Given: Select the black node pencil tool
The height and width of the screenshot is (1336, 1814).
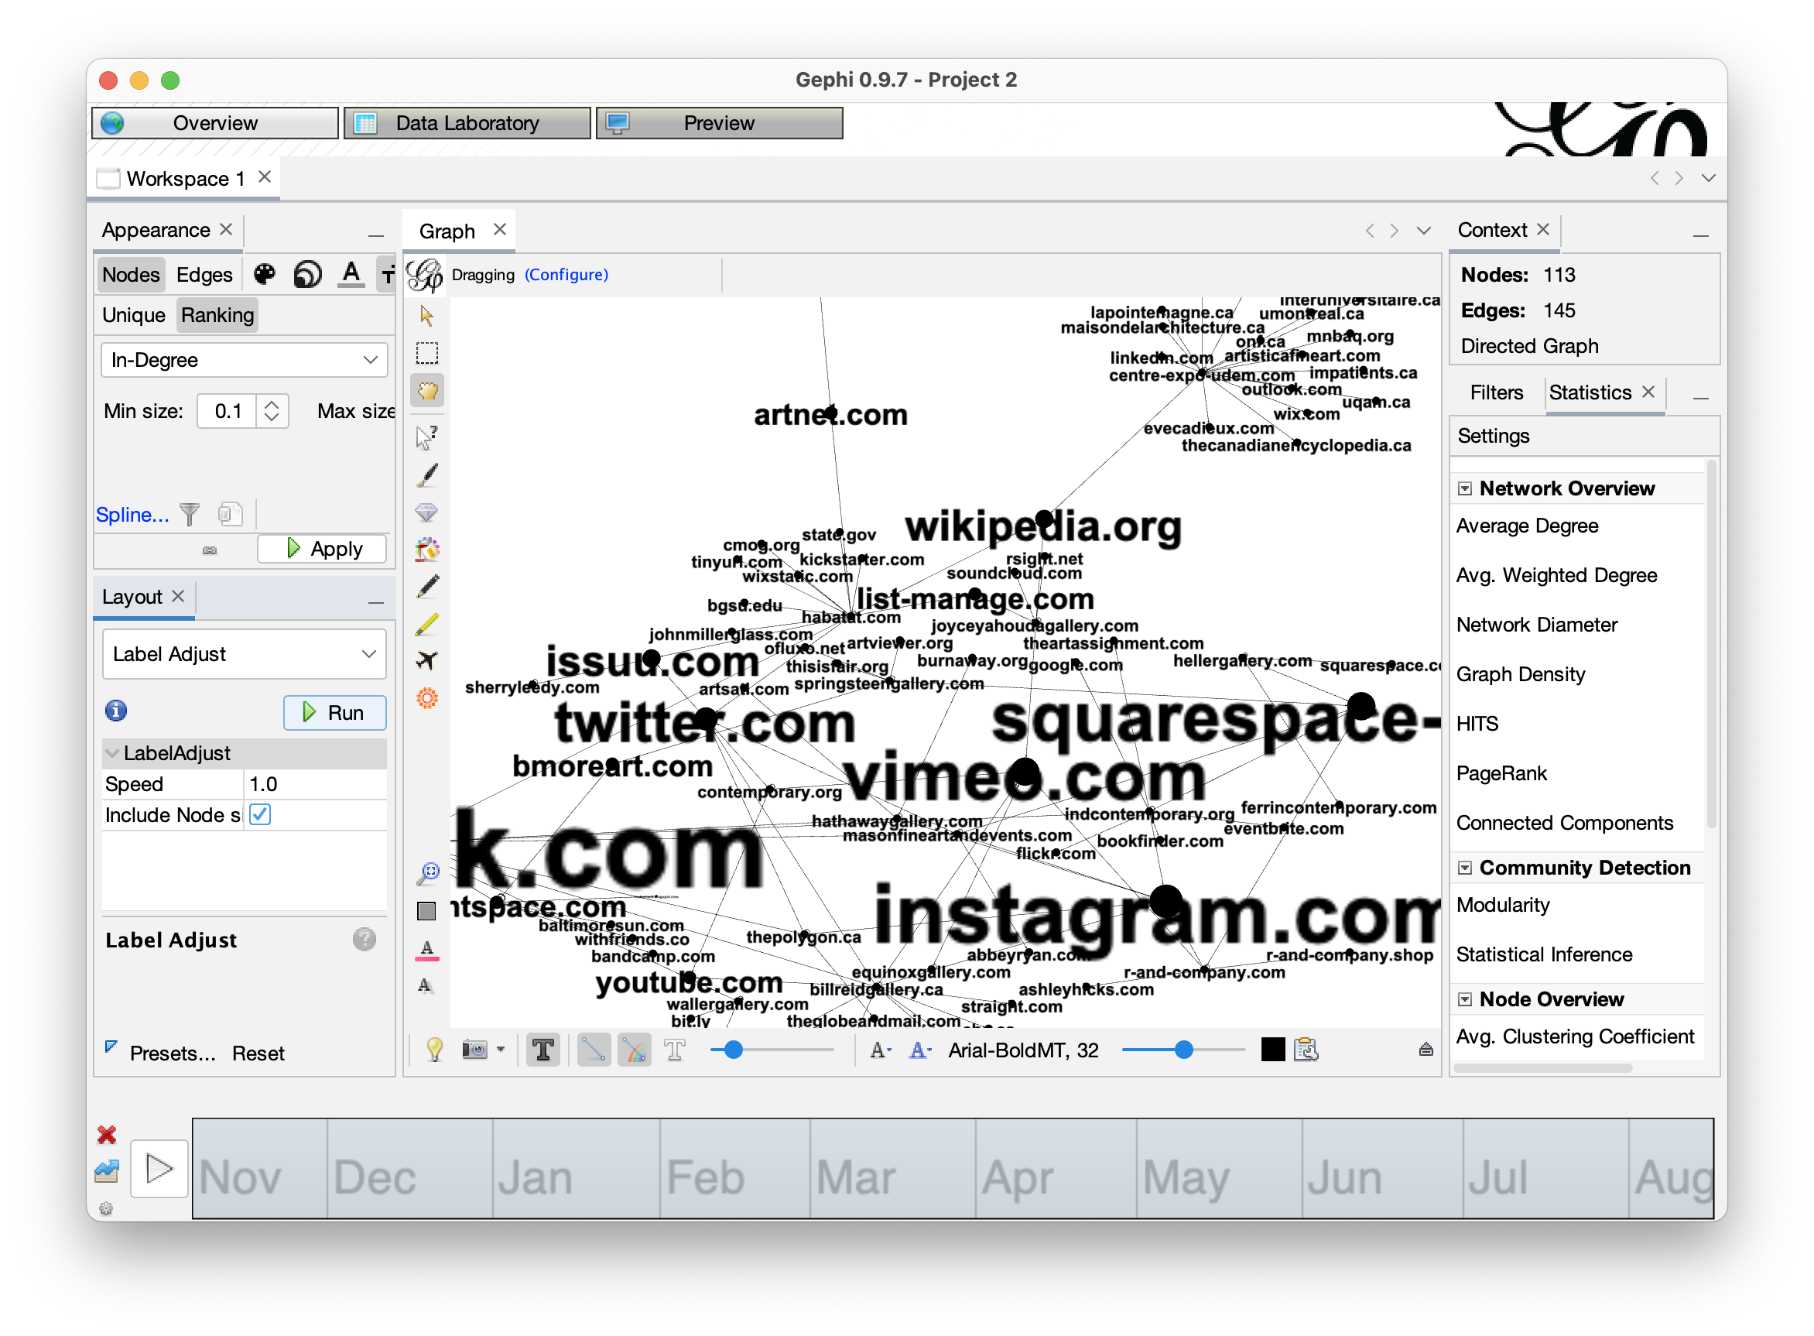Looking at the screenshot, I should click(427, 586).
